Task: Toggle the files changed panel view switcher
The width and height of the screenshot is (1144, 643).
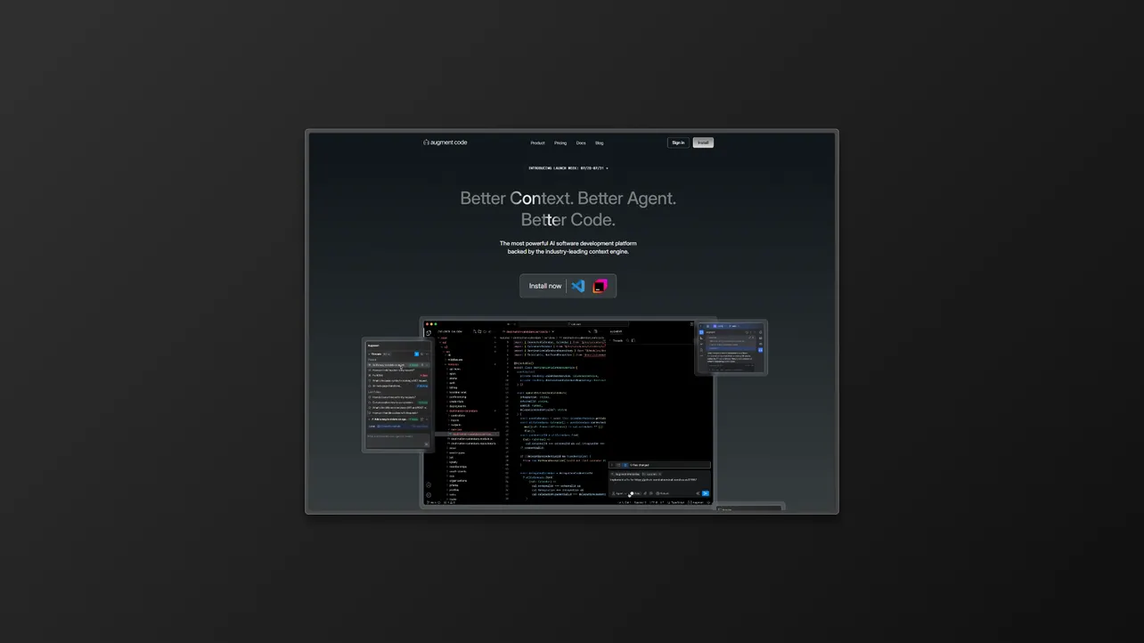Action: click(618, 465)
